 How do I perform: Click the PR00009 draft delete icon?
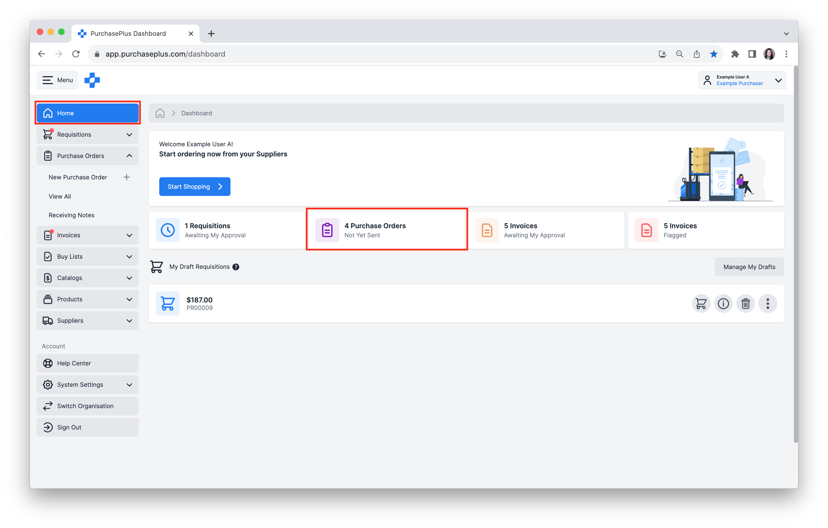[745, 303]
